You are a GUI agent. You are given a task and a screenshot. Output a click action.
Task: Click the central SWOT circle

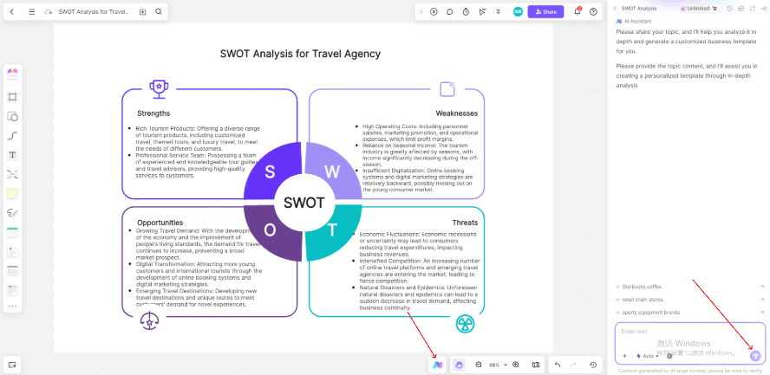(304, 202)
